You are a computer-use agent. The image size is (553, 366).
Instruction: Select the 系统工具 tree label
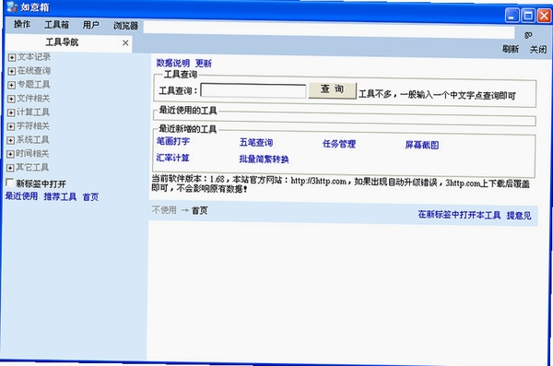point(32,140)
